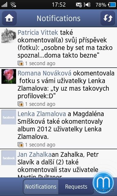Click photo icon under Patricia's notification

pyautogui.click(x=20, y=63)
